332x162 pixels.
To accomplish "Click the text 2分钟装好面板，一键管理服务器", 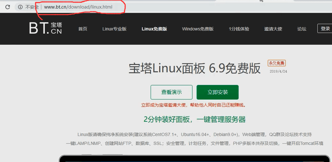I will [x=194, y=120].
